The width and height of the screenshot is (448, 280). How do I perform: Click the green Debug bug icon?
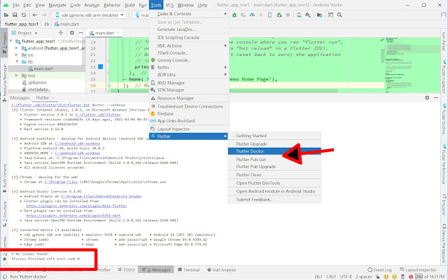click(234, 15)
